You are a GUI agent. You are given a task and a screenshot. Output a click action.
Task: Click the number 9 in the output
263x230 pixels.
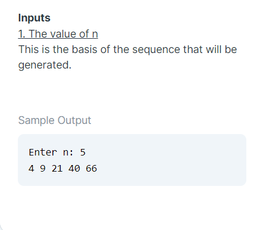(43, 169)
